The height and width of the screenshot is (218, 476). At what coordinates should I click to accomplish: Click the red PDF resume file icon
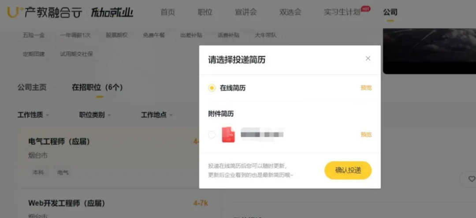pos(228,134)
